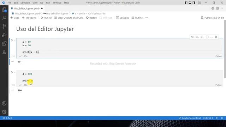
Task: Open the Variables panel
Action: click(x=123, y=18)
